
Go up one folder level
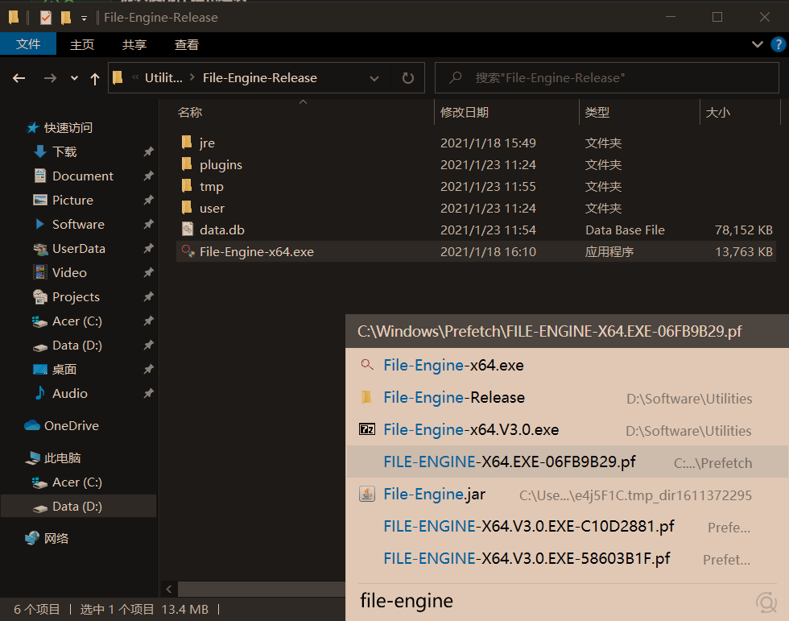pos(95,78)
